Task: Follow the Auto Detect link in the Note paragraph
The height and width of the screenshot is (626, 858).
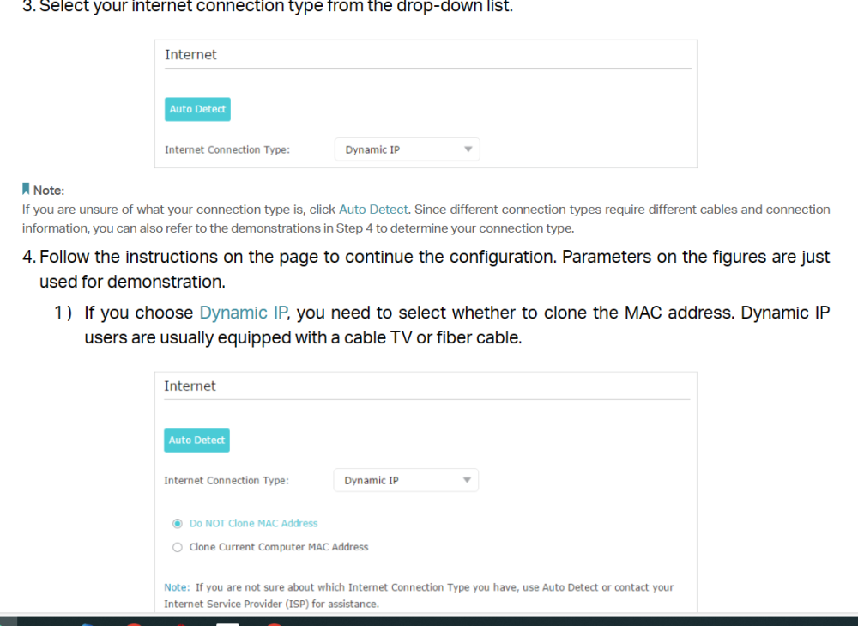Action: (373, 210)
